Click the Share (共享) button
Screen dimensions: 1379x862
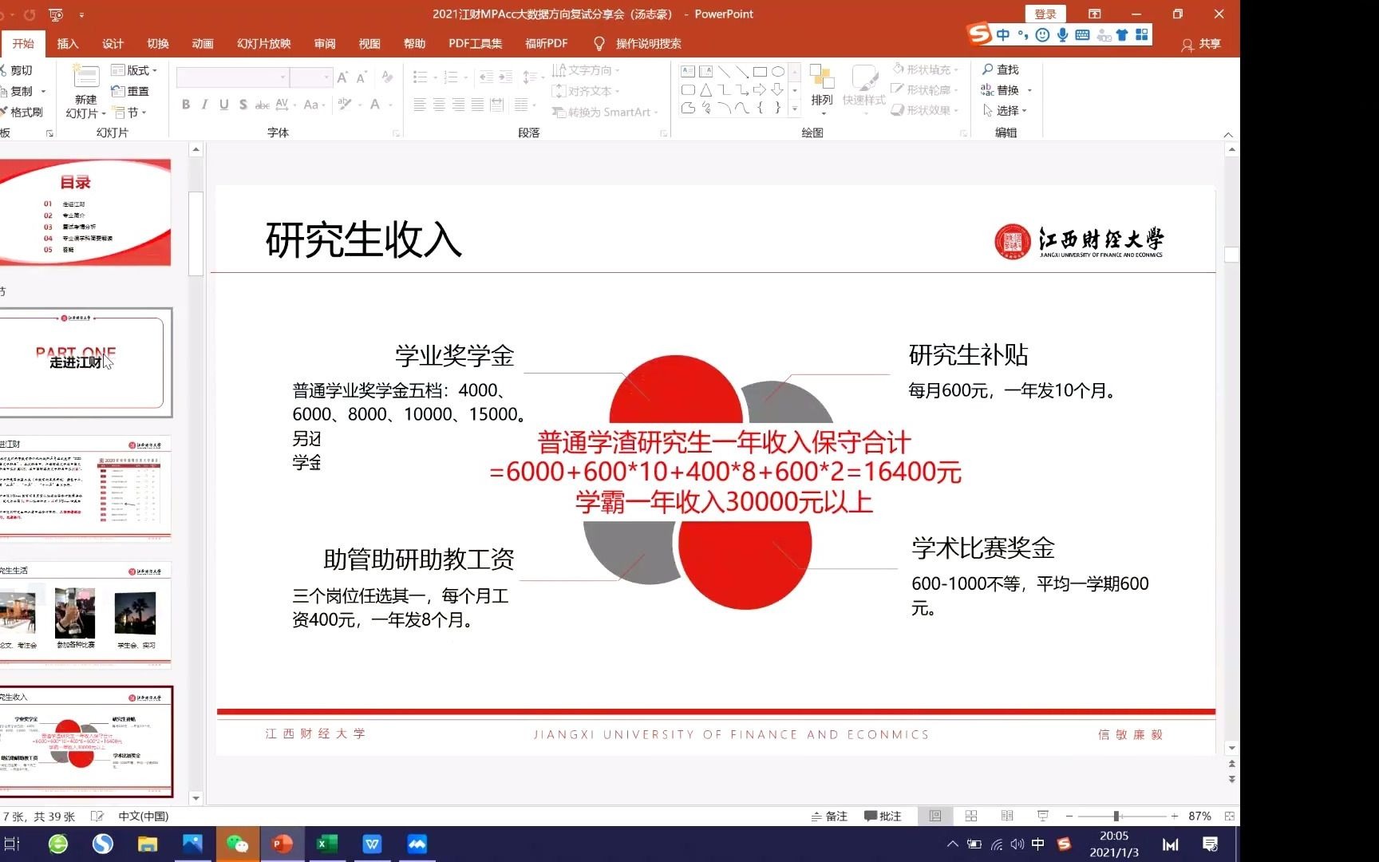pyautogui.click(x=1201, y=44)
